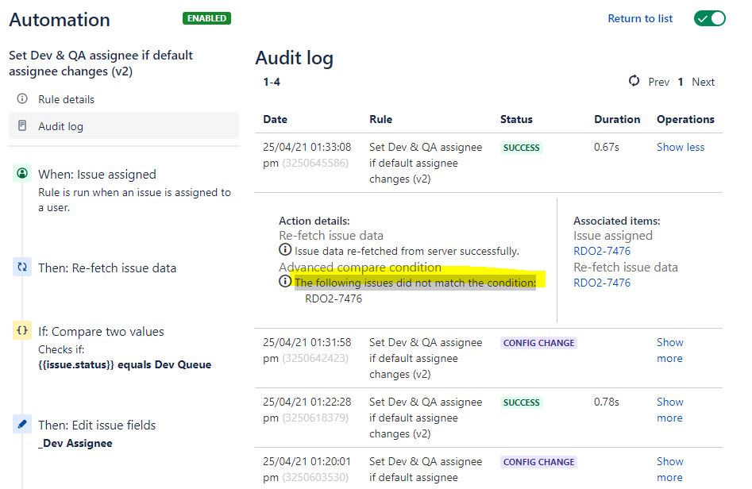Open the Then: Edit issue fields component
The height and width of the screenshot is (489, 752).
click(x=97, y=425)
